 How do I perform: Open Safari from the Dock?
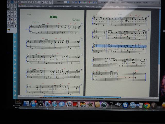(x=54, y=104)
